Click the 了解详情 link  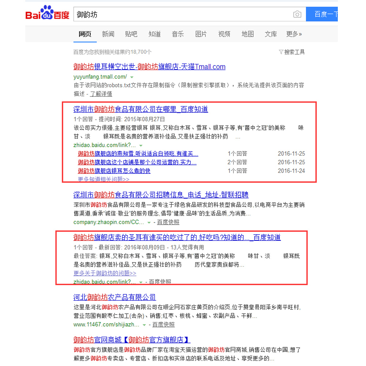click(101, 94)
